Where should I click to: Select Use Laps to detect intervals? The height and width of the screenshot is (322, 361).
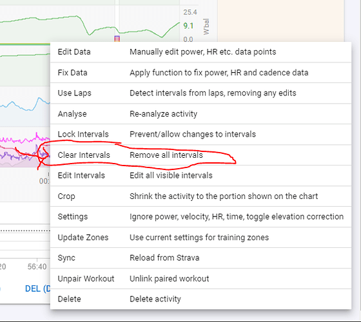coord(200,93)
